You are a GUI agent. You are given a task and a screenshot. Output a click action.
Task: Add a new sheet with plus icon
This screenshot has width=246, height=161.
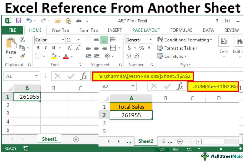click(76, 139)
